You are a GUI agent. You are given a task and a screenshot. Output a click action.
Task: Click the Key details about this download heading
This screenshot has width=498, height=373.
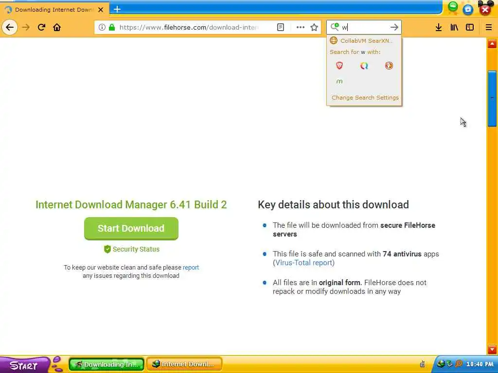[333, 204]
